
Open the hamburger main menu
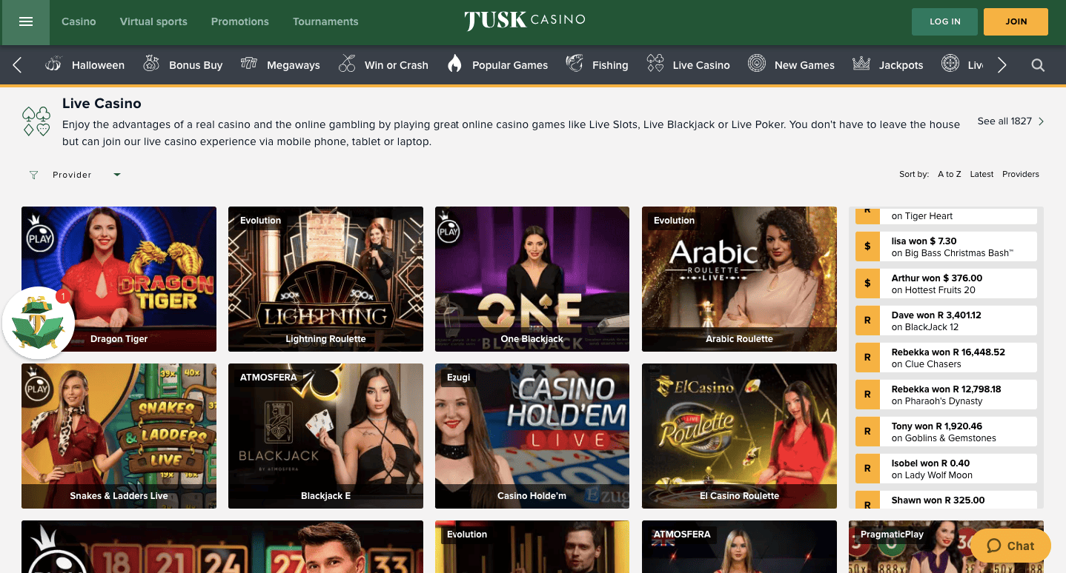click(26, 22)
